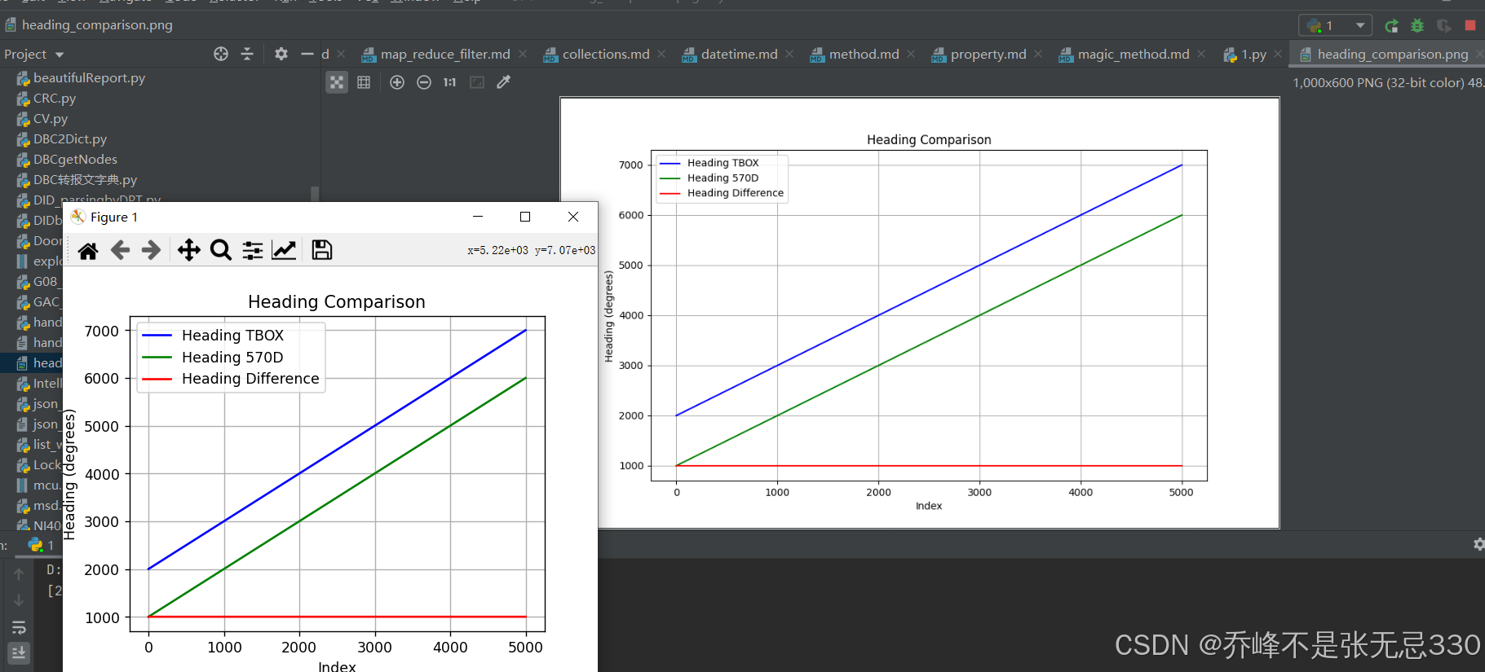Viewport: 1485px width, 672px height.
Task: Click the fit zoom to window icon
Action: pyautogui.click(x=477, y=82)
